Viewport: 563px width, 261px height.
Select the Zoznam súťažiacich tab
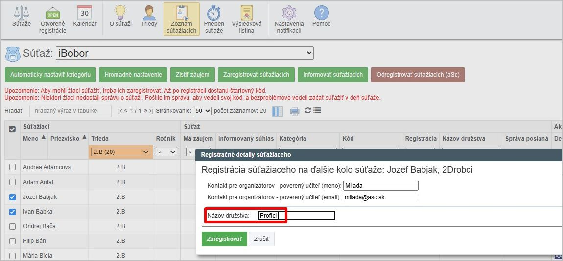pos(181,19)
